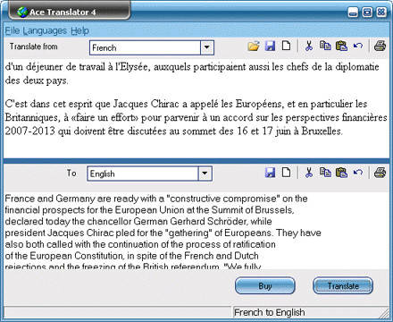Click 2007-2013 in the French text

tap(30, 131)
